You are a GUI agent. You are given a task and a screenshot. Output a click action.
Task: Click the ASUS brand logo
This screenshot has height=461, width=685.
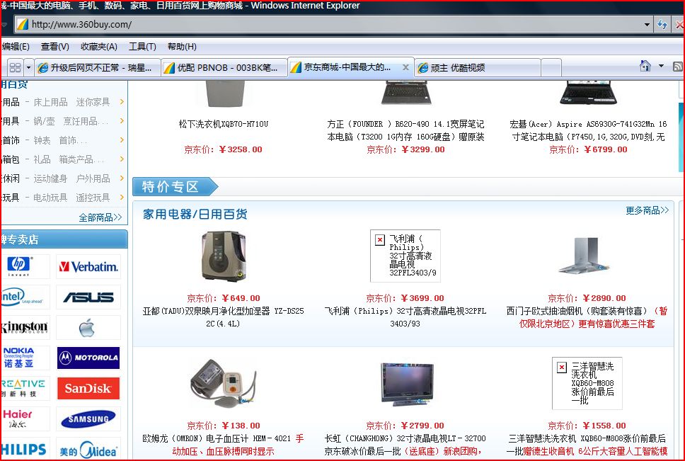click(x=88, y=297)
